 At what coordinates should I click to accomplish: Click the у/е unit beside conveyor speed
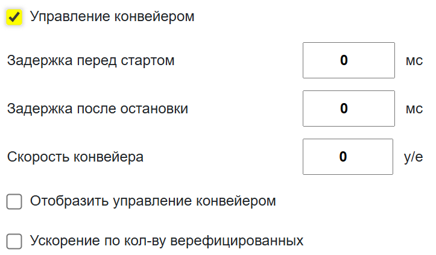tap(413, 157)
